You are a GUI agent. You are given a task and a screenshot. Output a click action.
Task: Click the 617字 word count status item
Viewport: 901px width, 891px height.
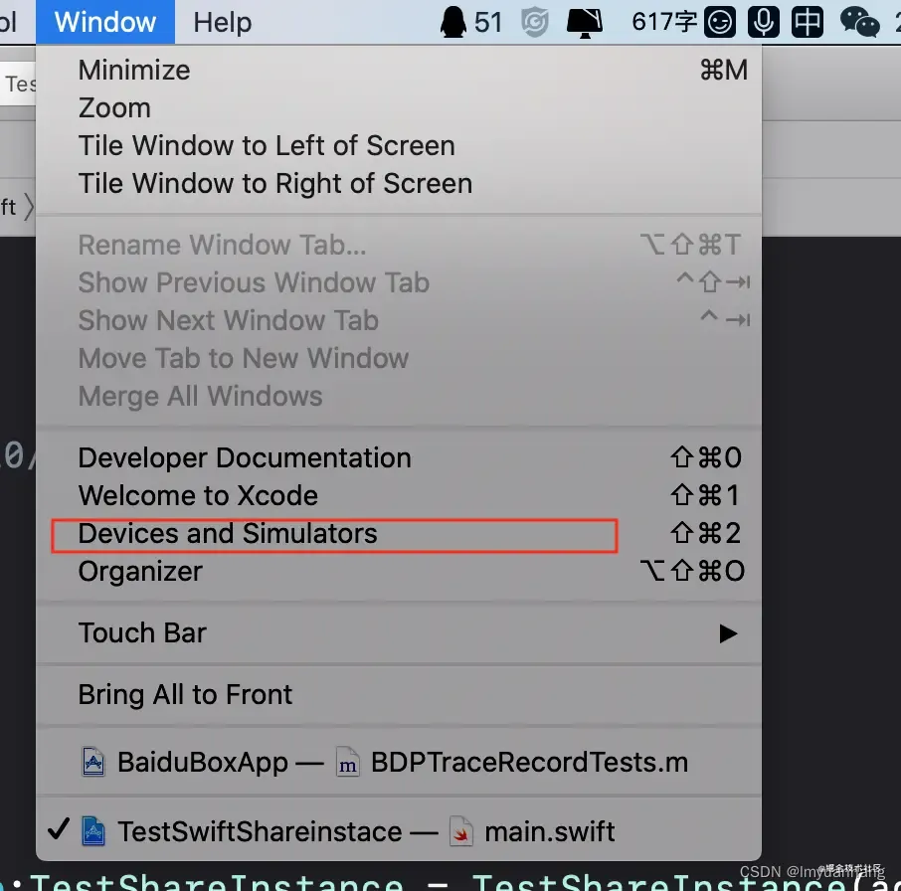(664, 22)
